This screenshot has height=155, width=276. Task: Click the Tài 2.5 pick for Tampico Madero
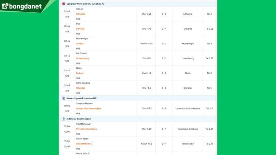[x=209, y=108]
